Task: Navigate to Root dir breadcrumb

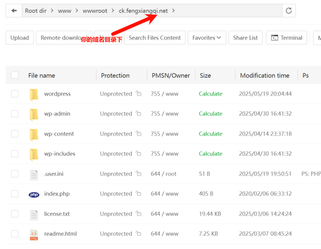Action: (x=36, y=11)
